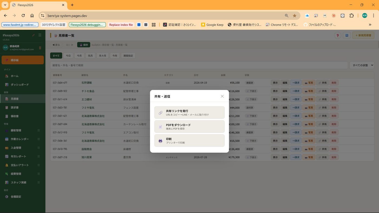Viewport: 379px width, 213px height.
Task: Click the browser home icon
Action: pyautogui.click(x=32, y=16)
